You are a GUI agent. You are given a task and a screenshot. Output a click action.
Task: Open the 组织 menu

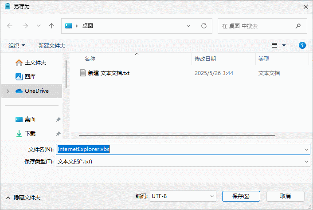point(16,46)
